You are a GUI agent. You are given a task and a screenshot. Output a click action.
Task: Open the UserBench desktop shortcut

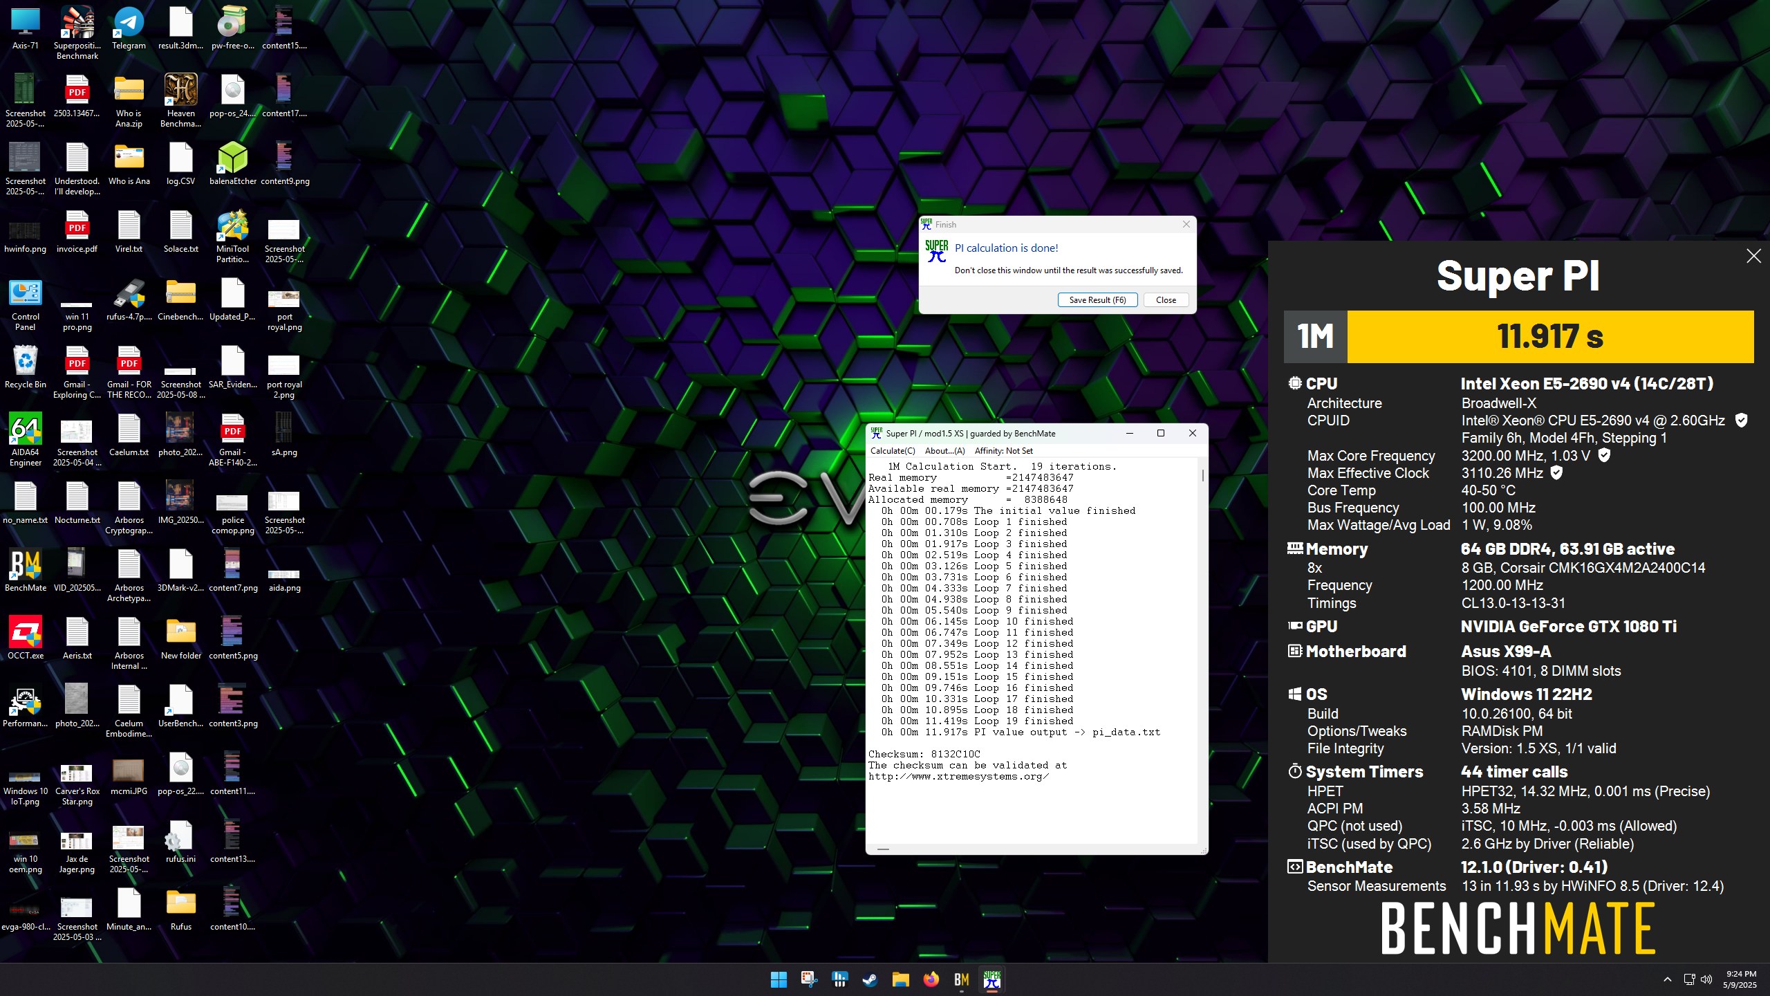point(180,706)
